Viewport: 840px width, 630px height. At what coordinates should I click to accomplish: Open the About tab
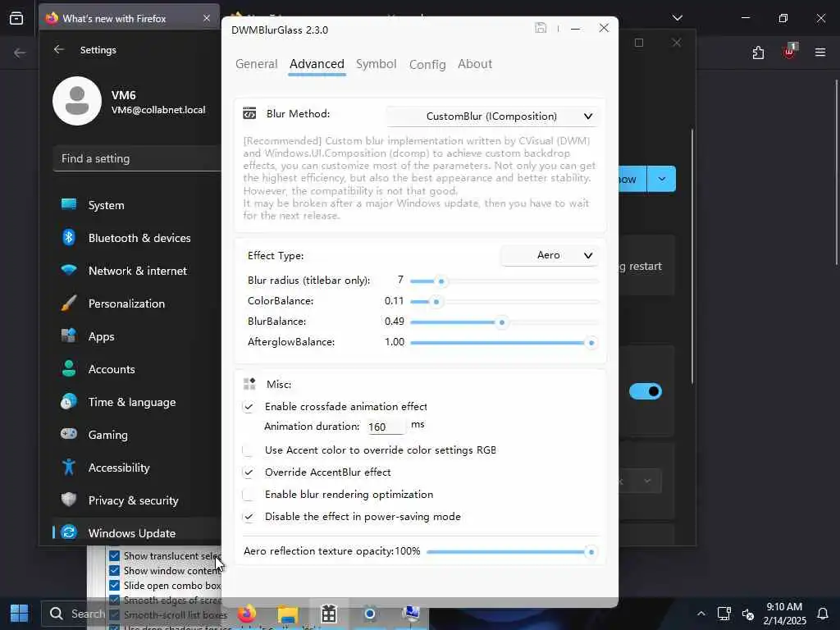point(475,64)
